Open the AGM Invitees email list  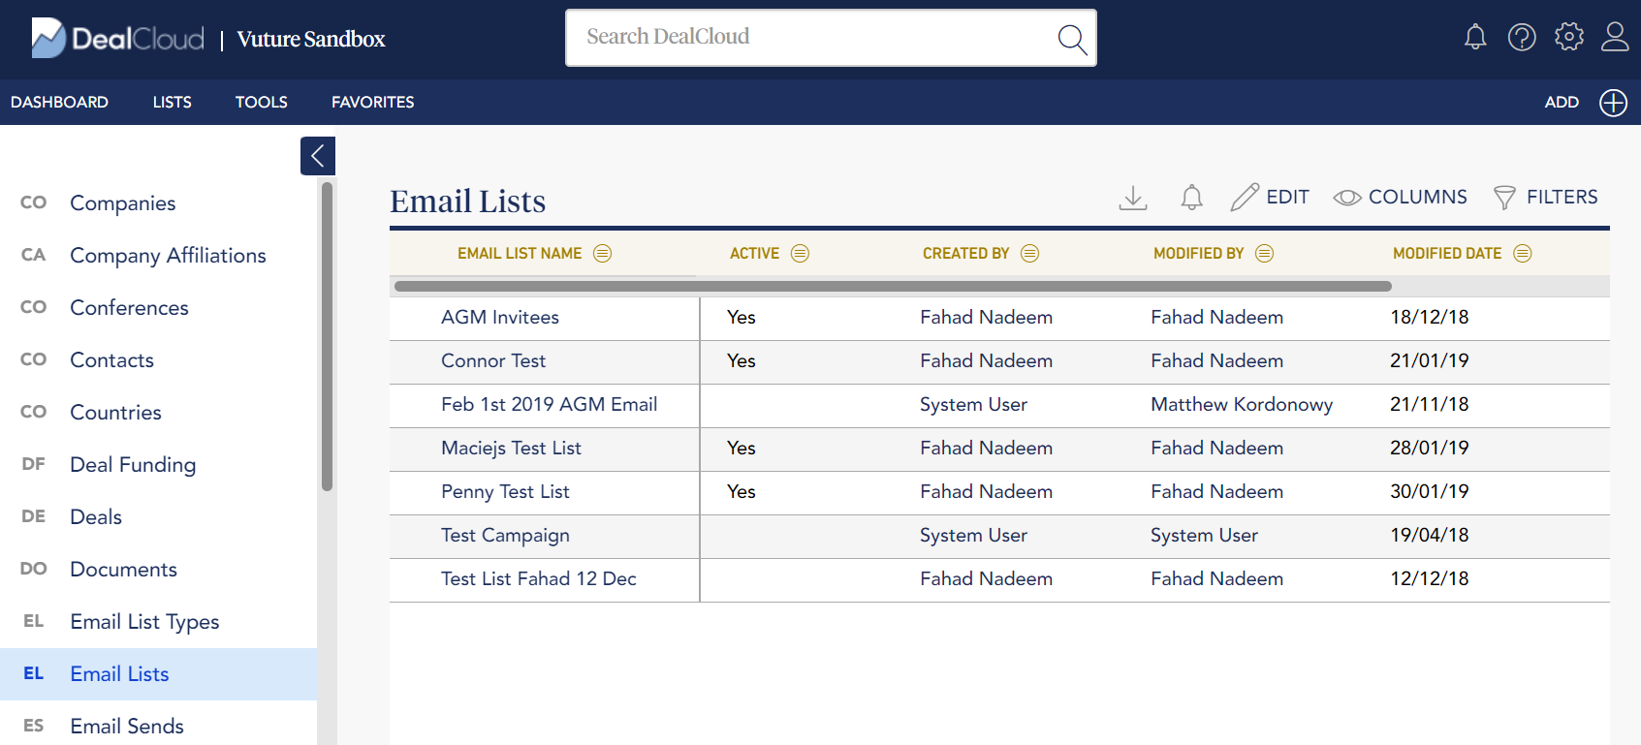click(x=499, y=318)
